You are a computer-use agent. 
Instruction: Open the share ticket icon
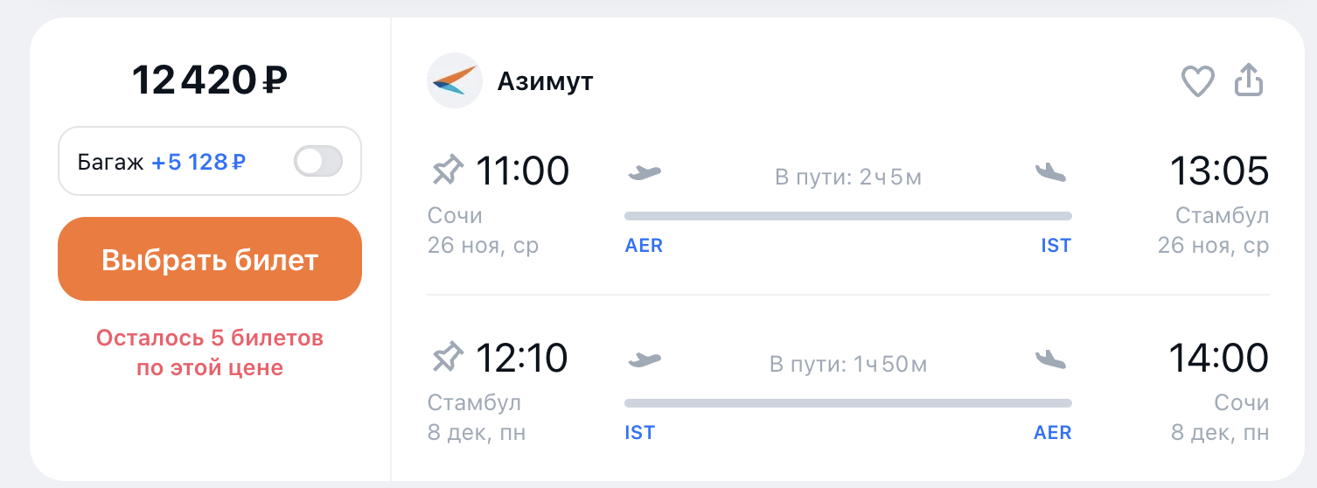click(x=1250, y=80)
